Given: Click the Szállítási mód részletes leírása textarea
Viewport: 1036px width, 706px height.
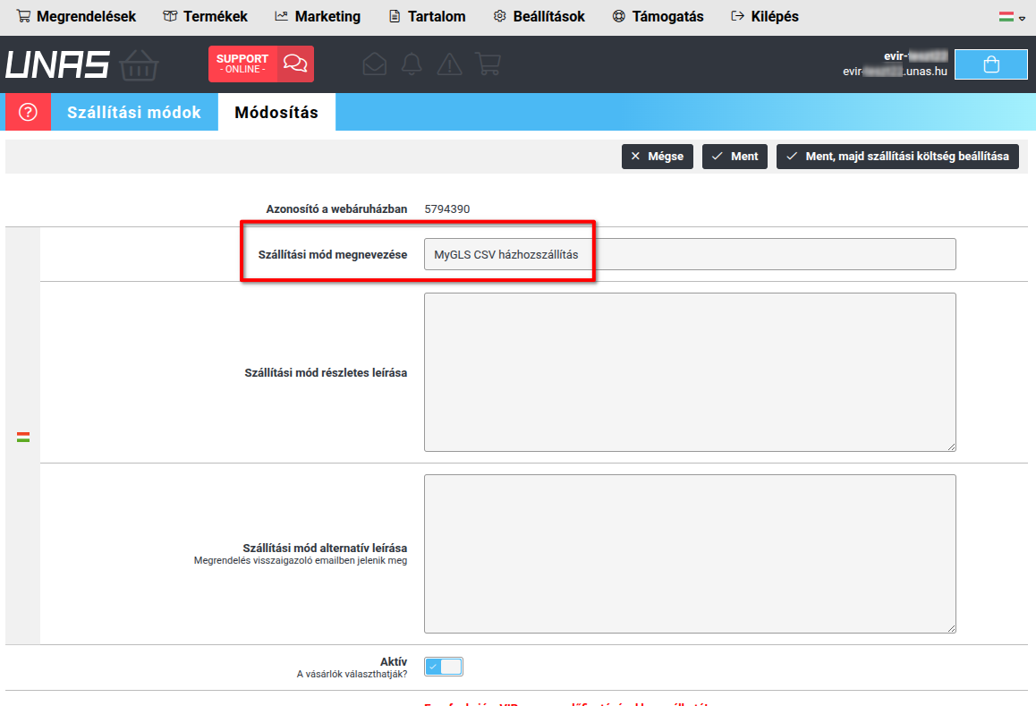Looking at the screenshot, I should tap(690, 372).
